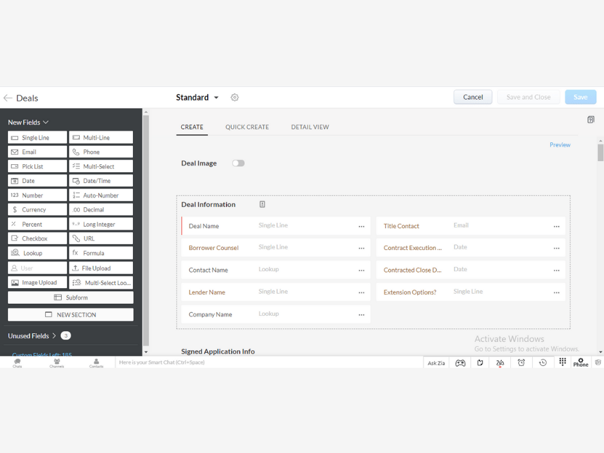Open the Preview link
Image resolution: width=604 pixels, height=453 pixels.
tap(560, 145)
